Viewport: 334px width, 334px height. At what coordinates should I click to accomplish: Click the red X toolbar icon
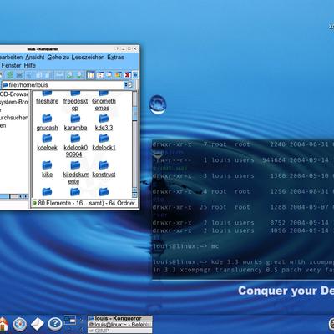pyautogui.click(x=128, y=75)
